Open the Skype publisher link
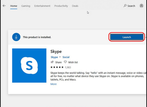Screen dimensions: 147x107 coord(54,57)
